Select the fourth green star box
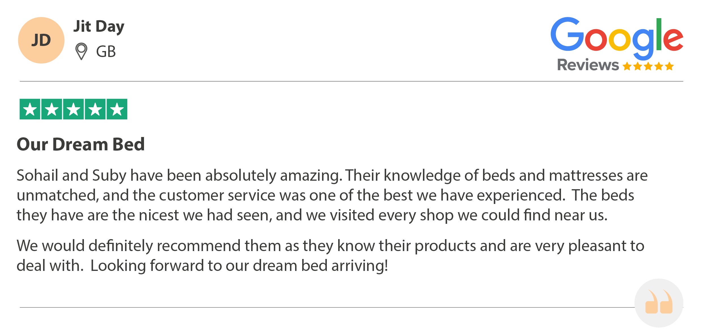Screen dimensions: 703x335 coord(95,109)
